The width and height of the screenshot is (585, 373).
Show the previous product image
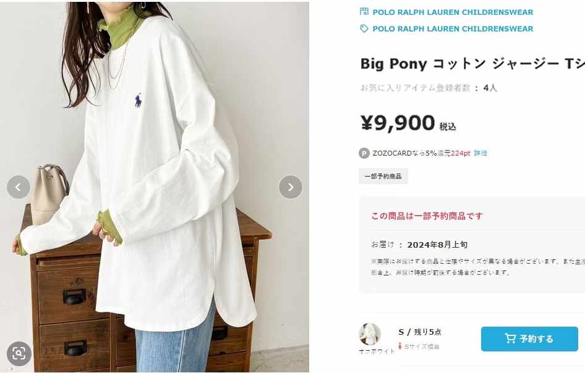coord(19,187)
